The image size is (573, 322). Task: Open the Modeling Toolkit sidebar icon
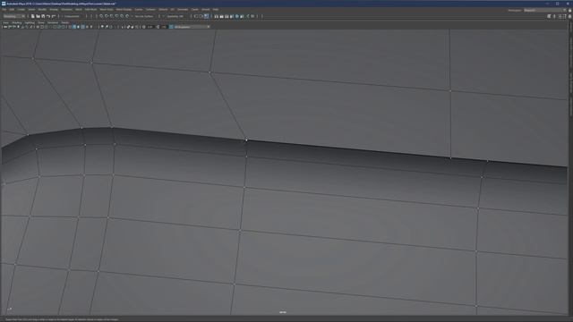(x=549, y=16)
